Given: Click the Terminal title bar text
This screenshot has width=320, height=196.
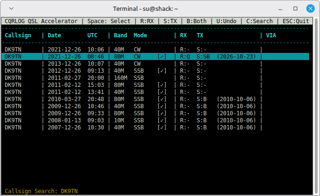Looking at the screenshot, I should pos(146,9).
